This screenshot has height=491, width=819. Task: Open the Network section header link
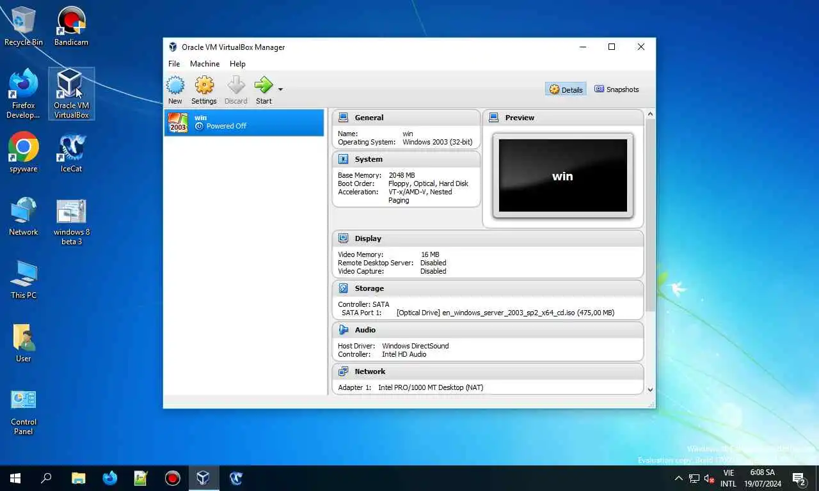click(370, 371)
